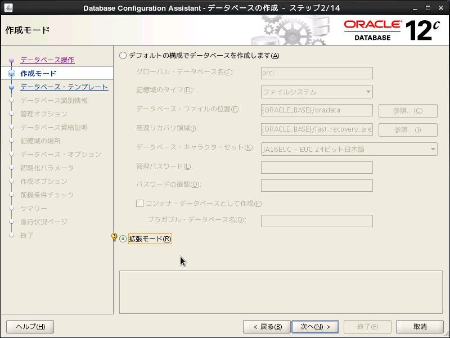Click the empty message text area at bottom
The width and height of the screenshot is (450, 338).
(x=281, y=292)
